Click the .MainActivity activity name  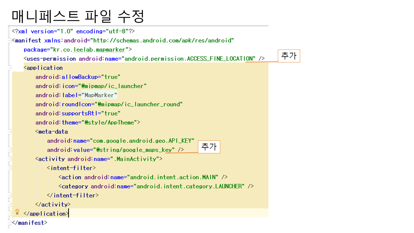pos(136,159)
